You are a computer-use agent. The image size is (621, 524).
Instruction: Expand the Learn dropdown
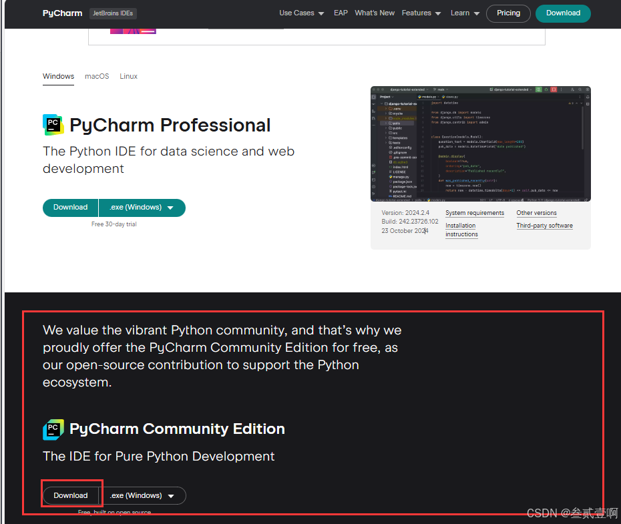coord(465,13)
